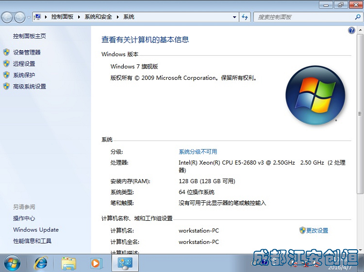Minimize the System window

pyautogui.click(x=326, y=5)
